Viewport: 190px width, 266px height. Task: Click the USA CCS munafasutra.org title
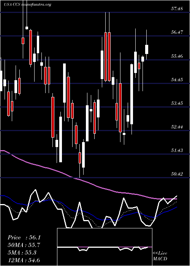click(27, 5)
